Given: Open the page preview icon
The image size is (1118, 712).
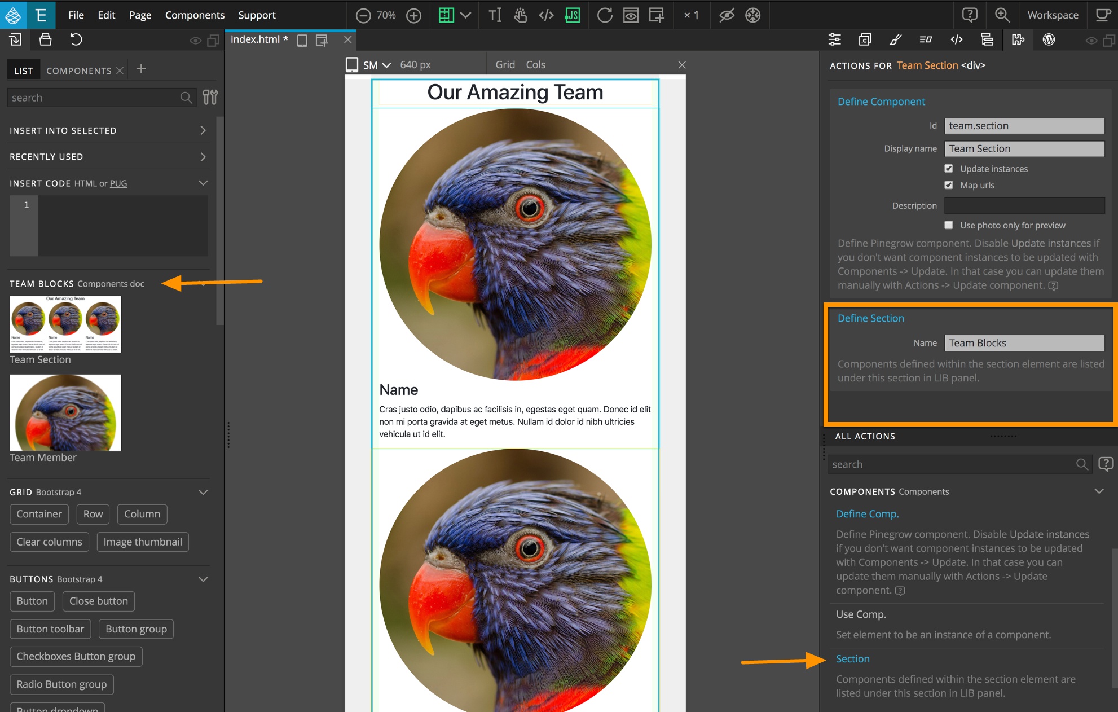Looking at the screenshot, I should pyautogui.click(x=631, y=15).
